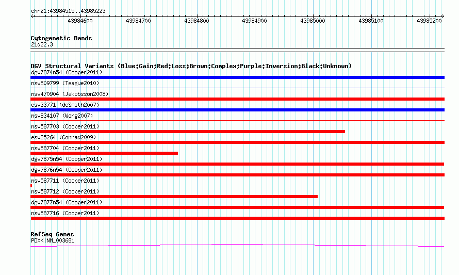Select the nsv587716 (Cooper2011) red bar
This screenshot has height=275, width=459.
pos(237,218)
